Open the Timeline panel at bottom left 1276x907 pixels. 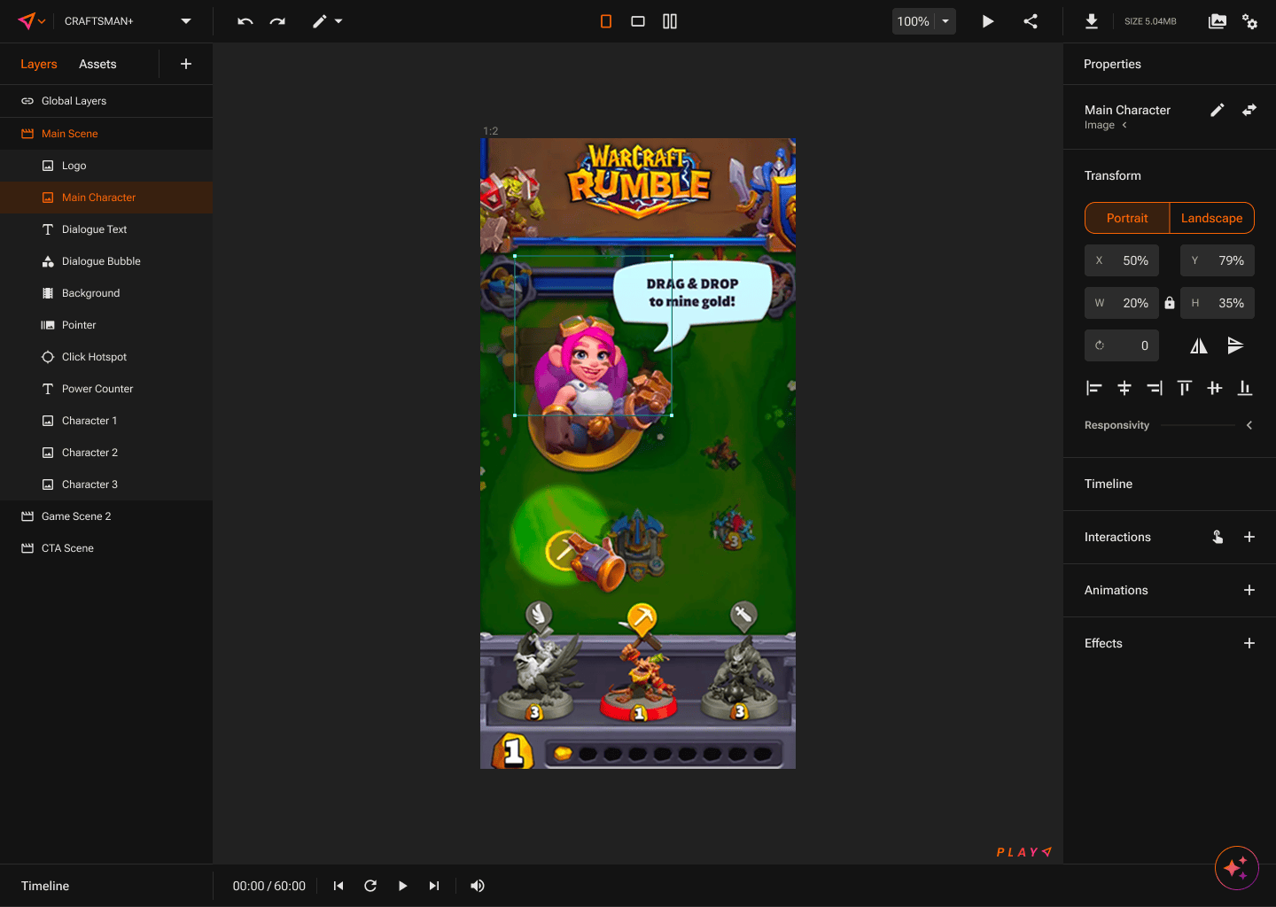coord(45,886)
